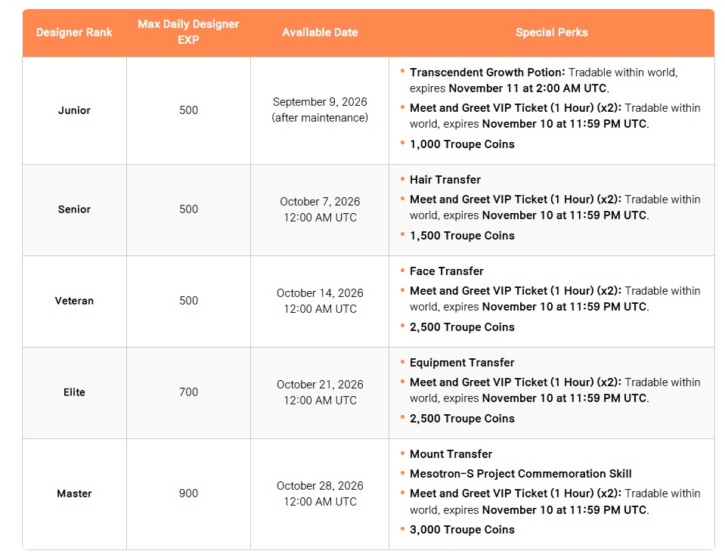Click the Face Transfer perk
This screenshot has width=725, height=554.
[x=447, y=271]
